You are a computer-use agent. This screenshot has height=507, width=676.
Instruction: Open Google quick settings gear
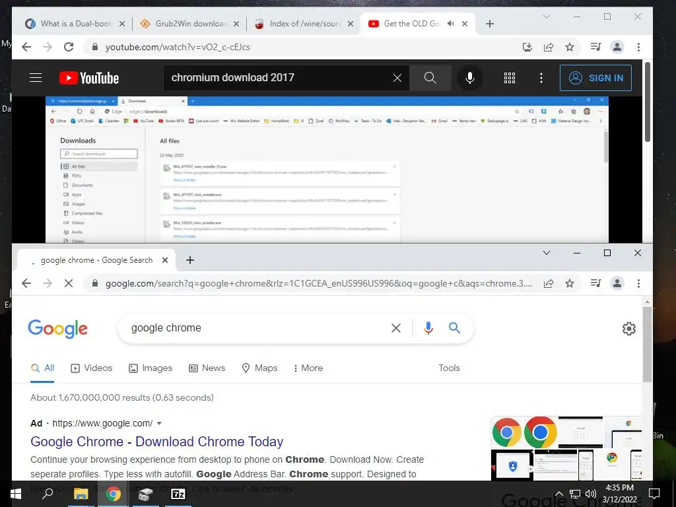(629, 329)
